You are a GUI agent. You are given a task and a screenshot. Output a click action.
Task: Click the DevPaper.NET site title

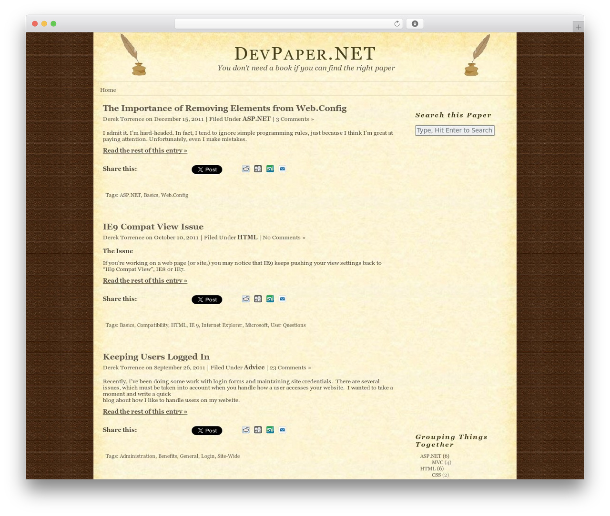[x=305, y=54]
